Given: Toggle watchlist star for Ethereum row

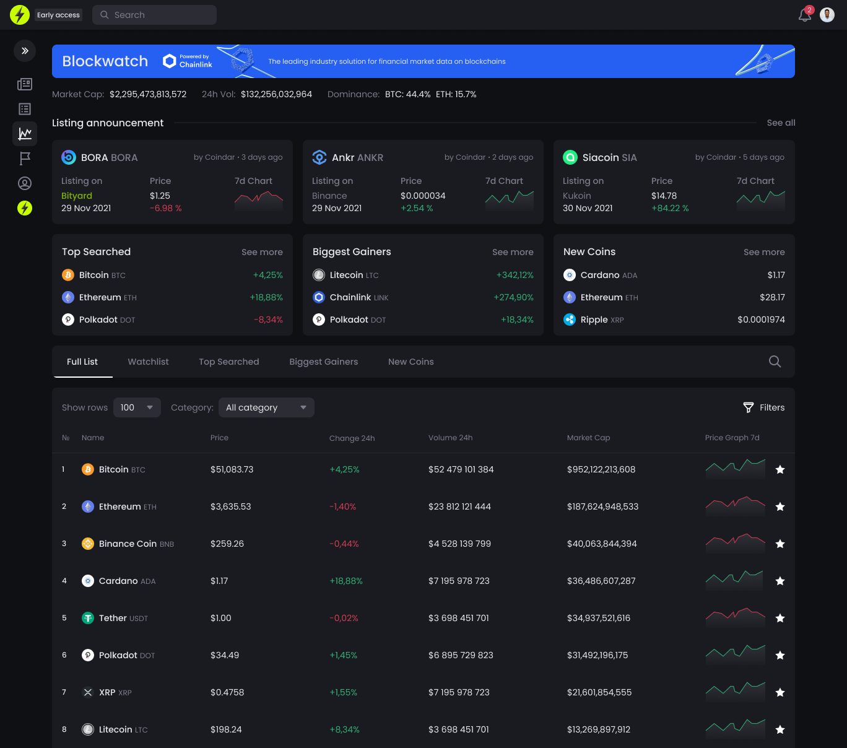Looking at the screenshot, I should point(780,507).
